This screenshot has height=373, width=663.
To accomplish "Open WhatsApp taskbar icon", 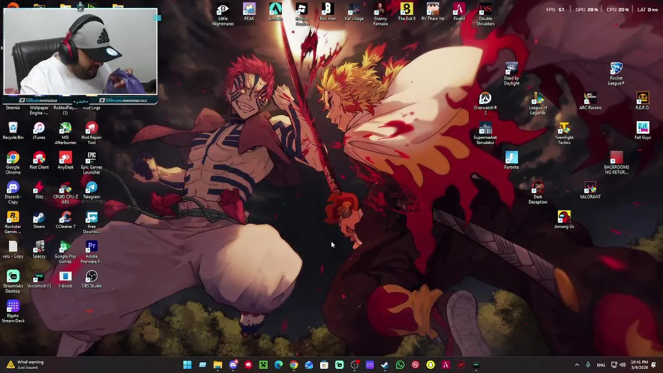I will [x=400, y=365].
